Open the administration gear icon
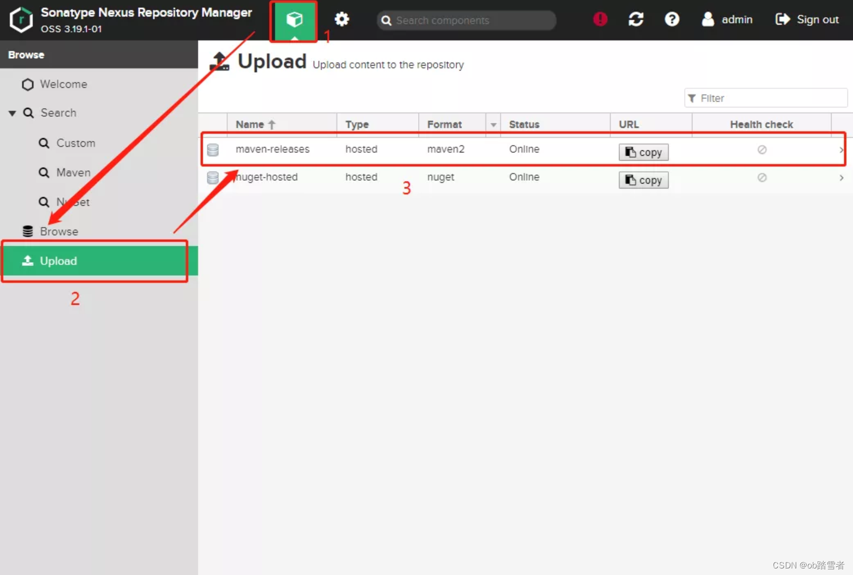 tap(342, 20)
